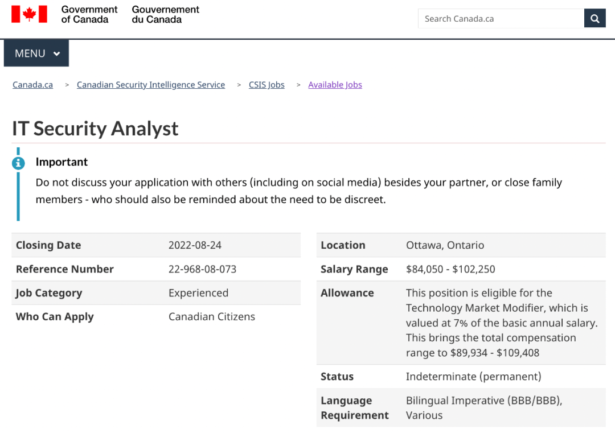The height and width of the screenshot is (433, 615).
Task: Focus the Search Canada.ca input field
Action: coord(501,19)
